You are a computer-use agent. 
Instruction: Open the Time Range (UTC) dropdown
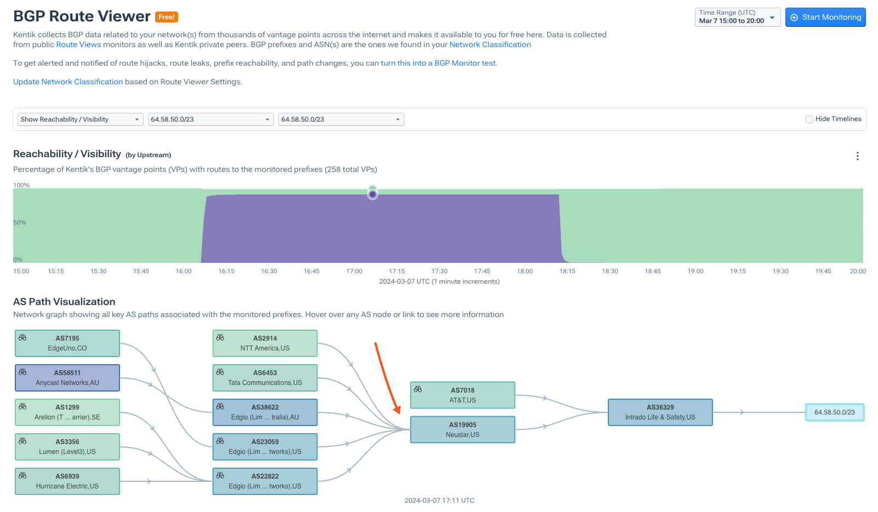[738, 17]
